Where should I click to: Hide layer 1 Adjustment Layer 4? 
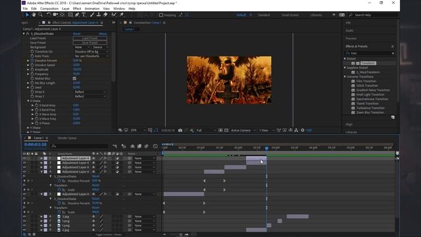[x=24, y=158]
